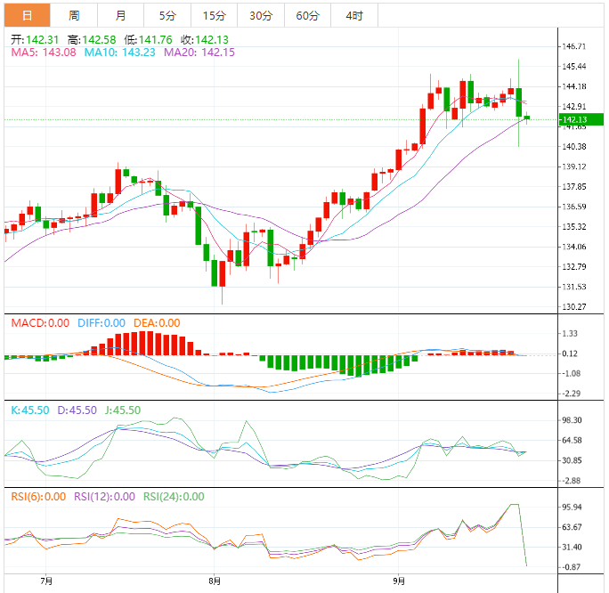The image size is (609, 593).
Task: Click the RSI(6) indicator label
Action: point(37,497)
